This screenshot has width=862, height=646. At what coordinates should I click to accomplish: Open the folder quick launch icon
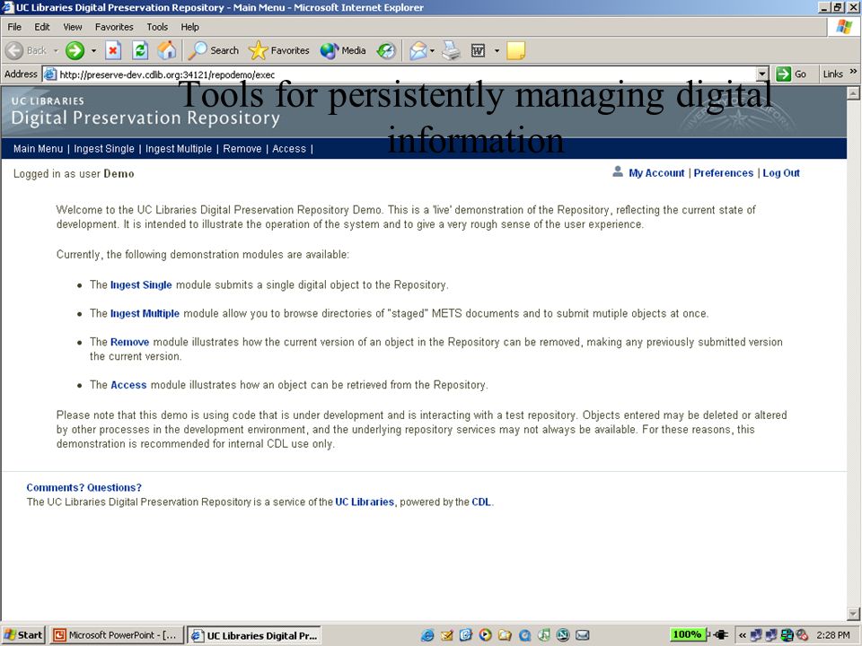(x=504, y=635)
